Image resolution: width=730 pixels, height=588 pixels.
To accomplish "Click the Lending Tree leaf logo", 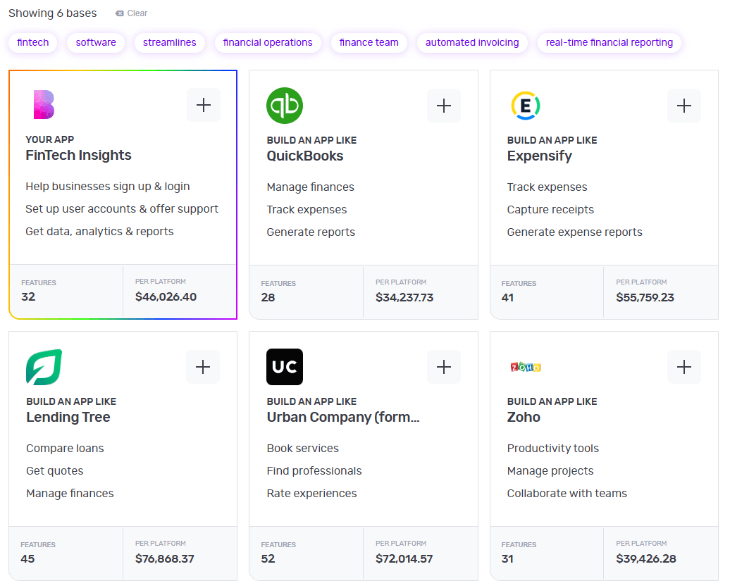I will point(44,367).
